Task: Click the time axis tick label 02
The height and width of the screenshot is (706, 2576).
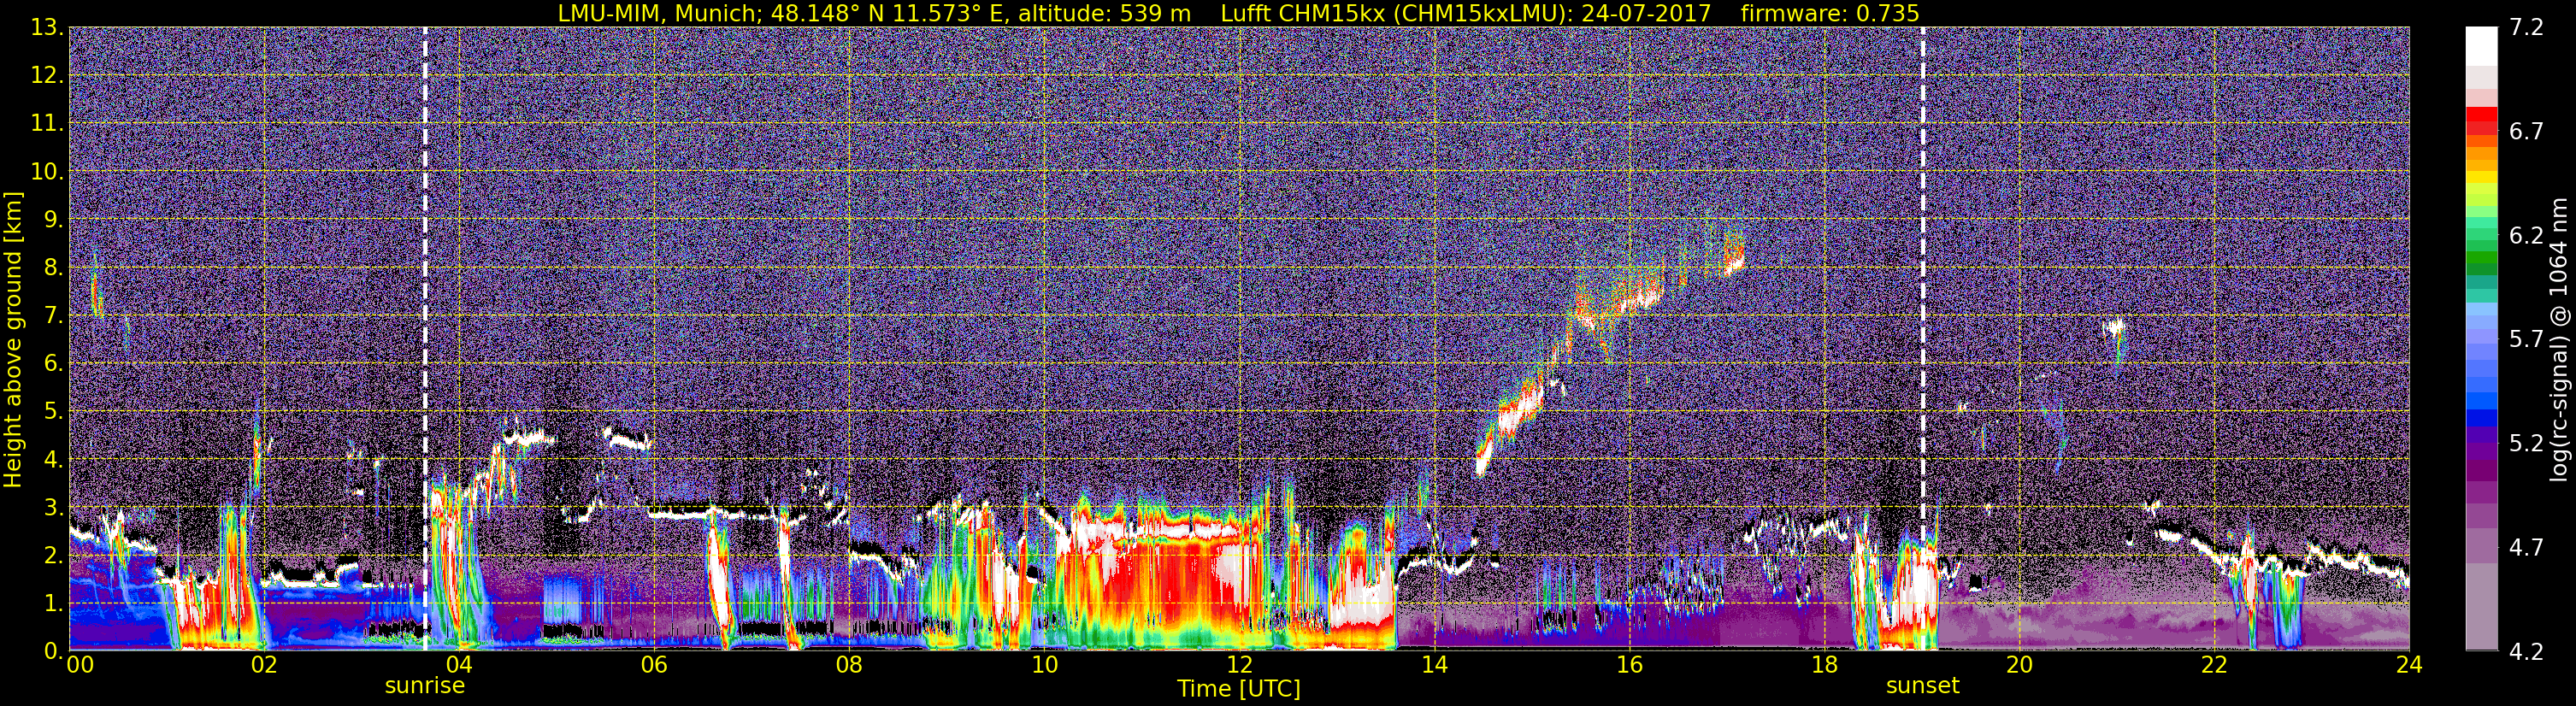Action: coord(263,665)
